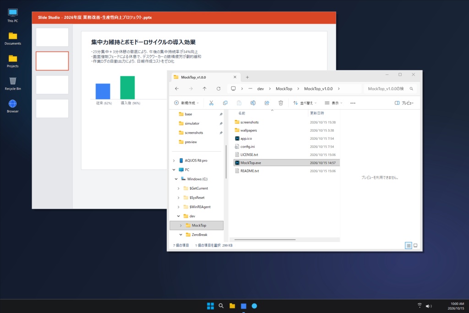
Task: Select the app.ico file
Action: coord(287,138)
